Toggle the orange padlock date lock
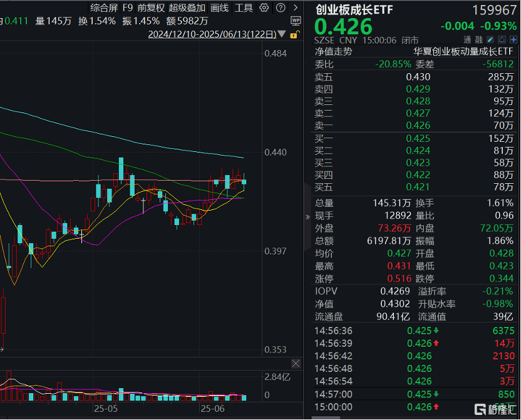521x420 pixels. point(294,34)
